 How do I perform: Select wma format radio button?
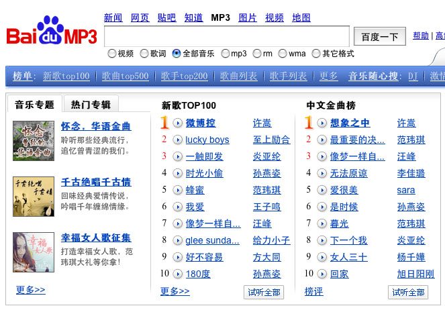(x=283, y=53)
